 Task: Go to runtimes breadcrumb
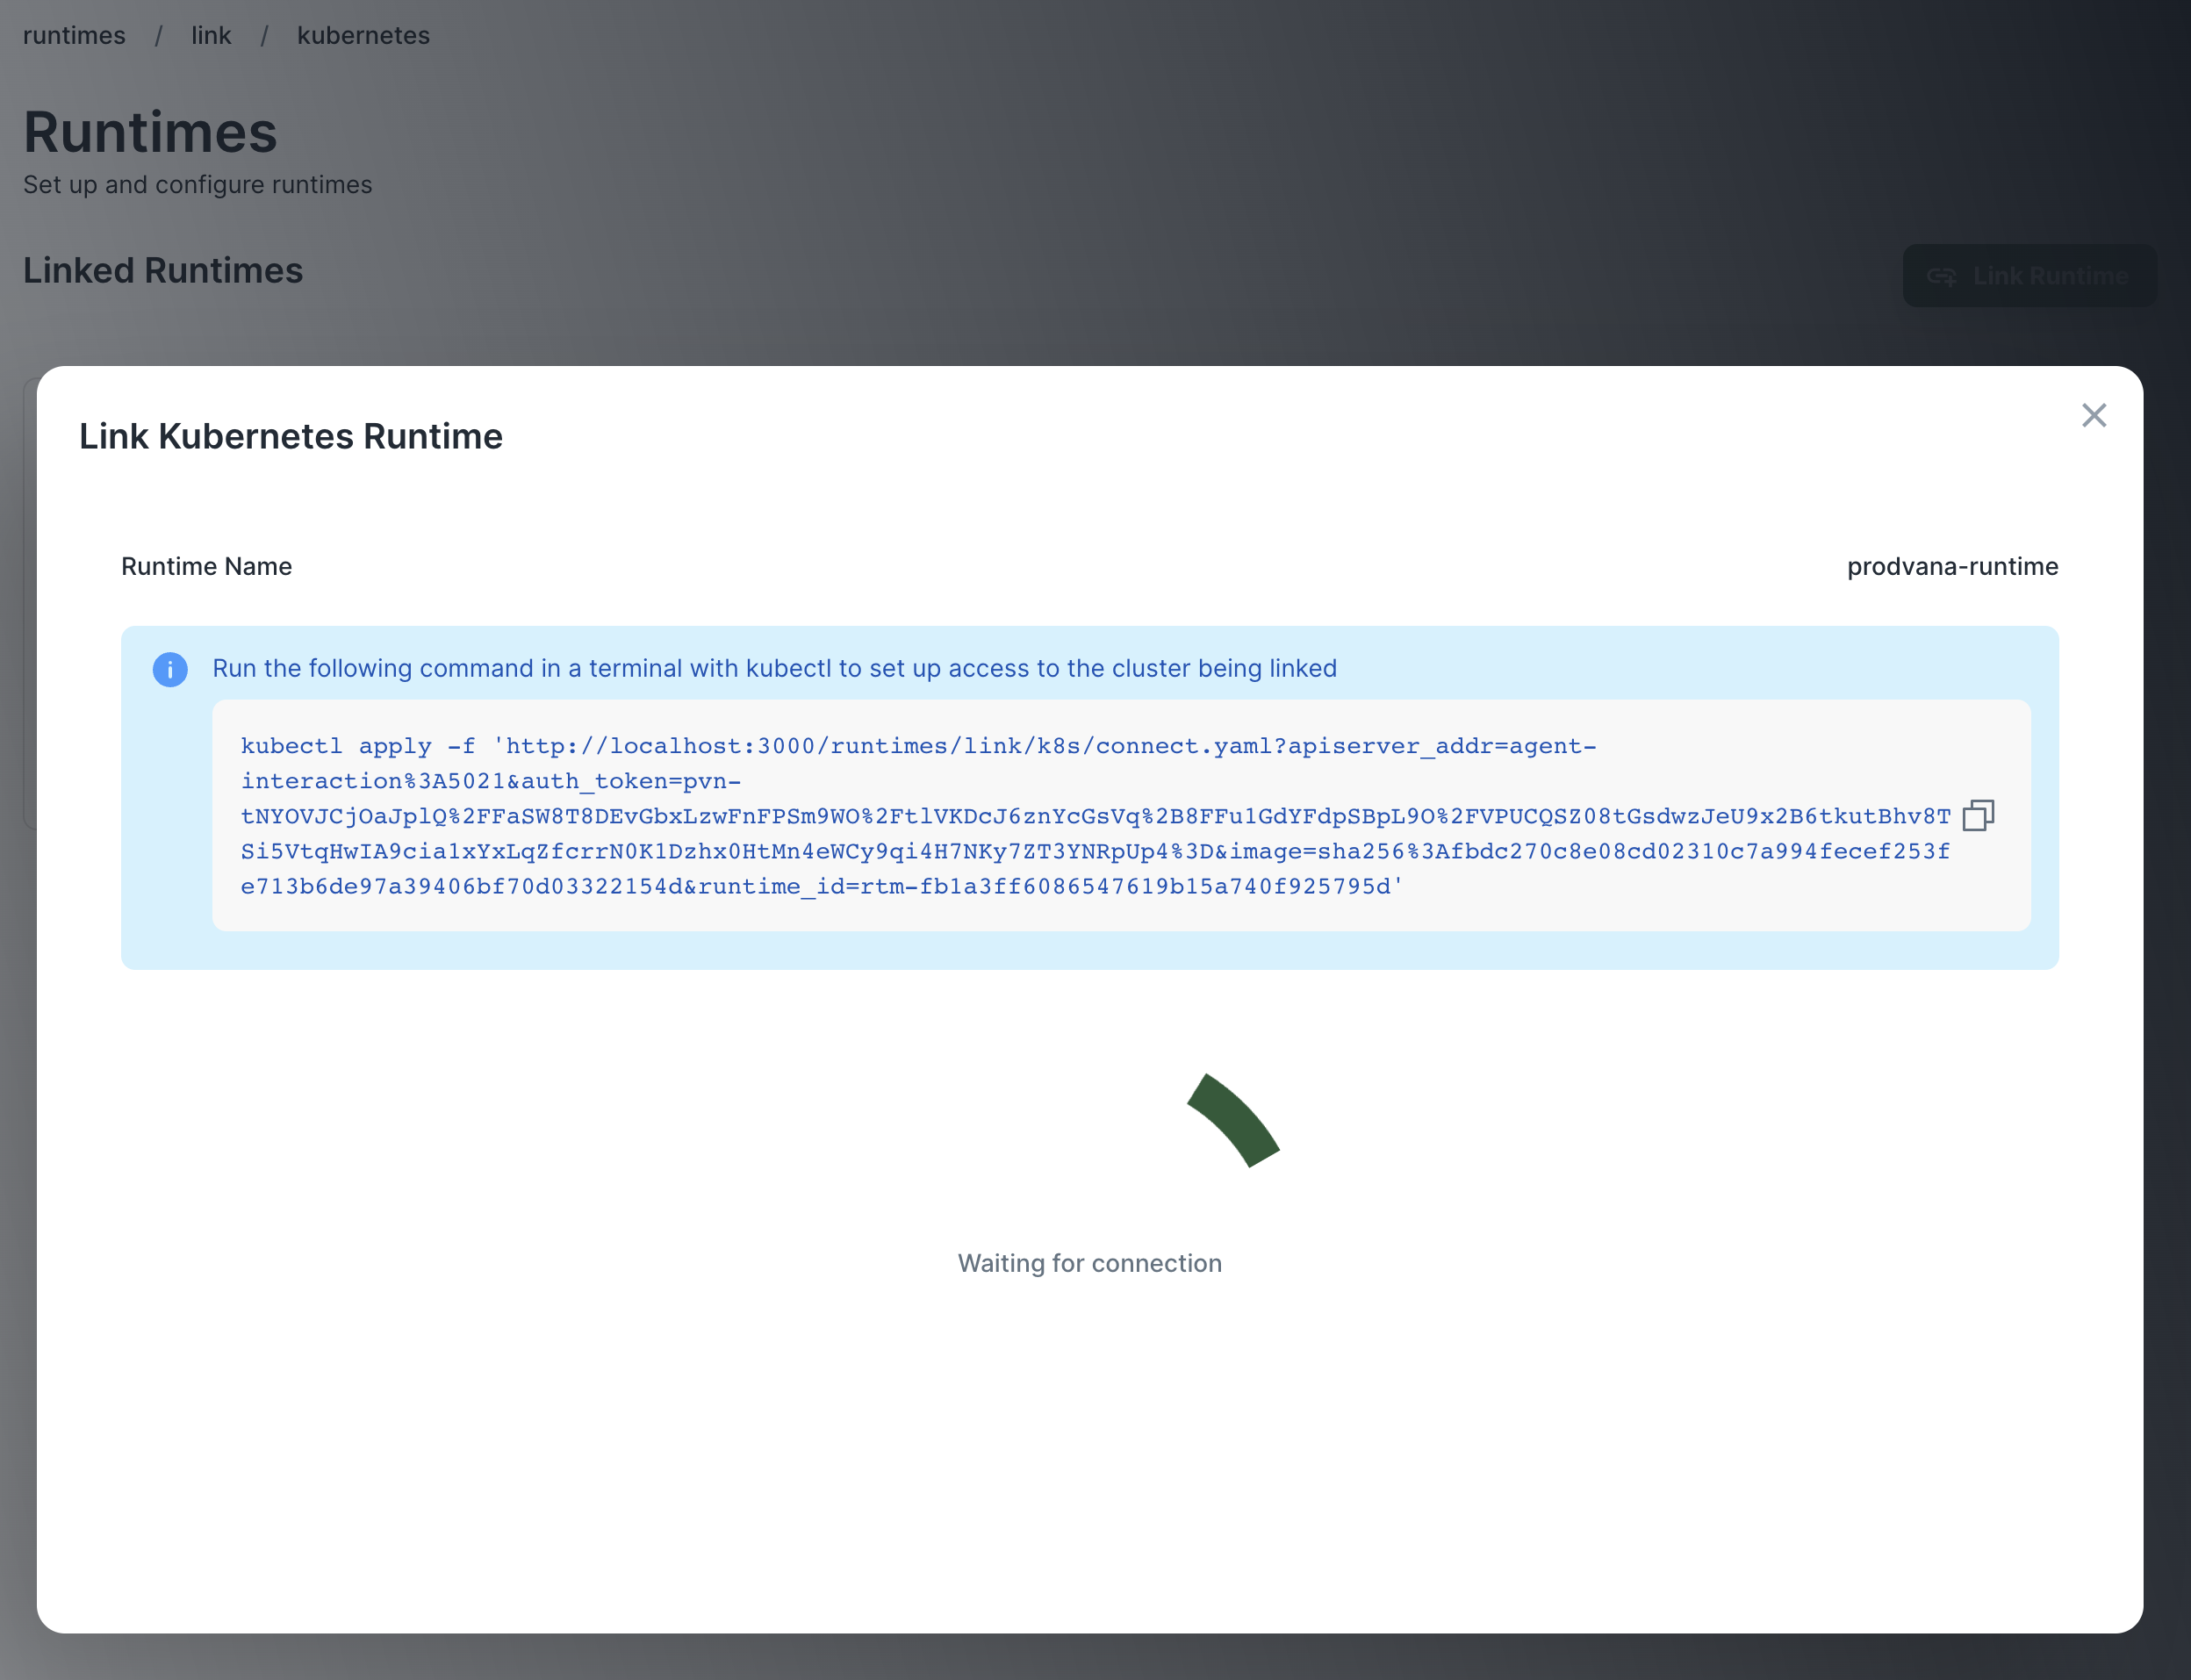(x=74, y=35)
